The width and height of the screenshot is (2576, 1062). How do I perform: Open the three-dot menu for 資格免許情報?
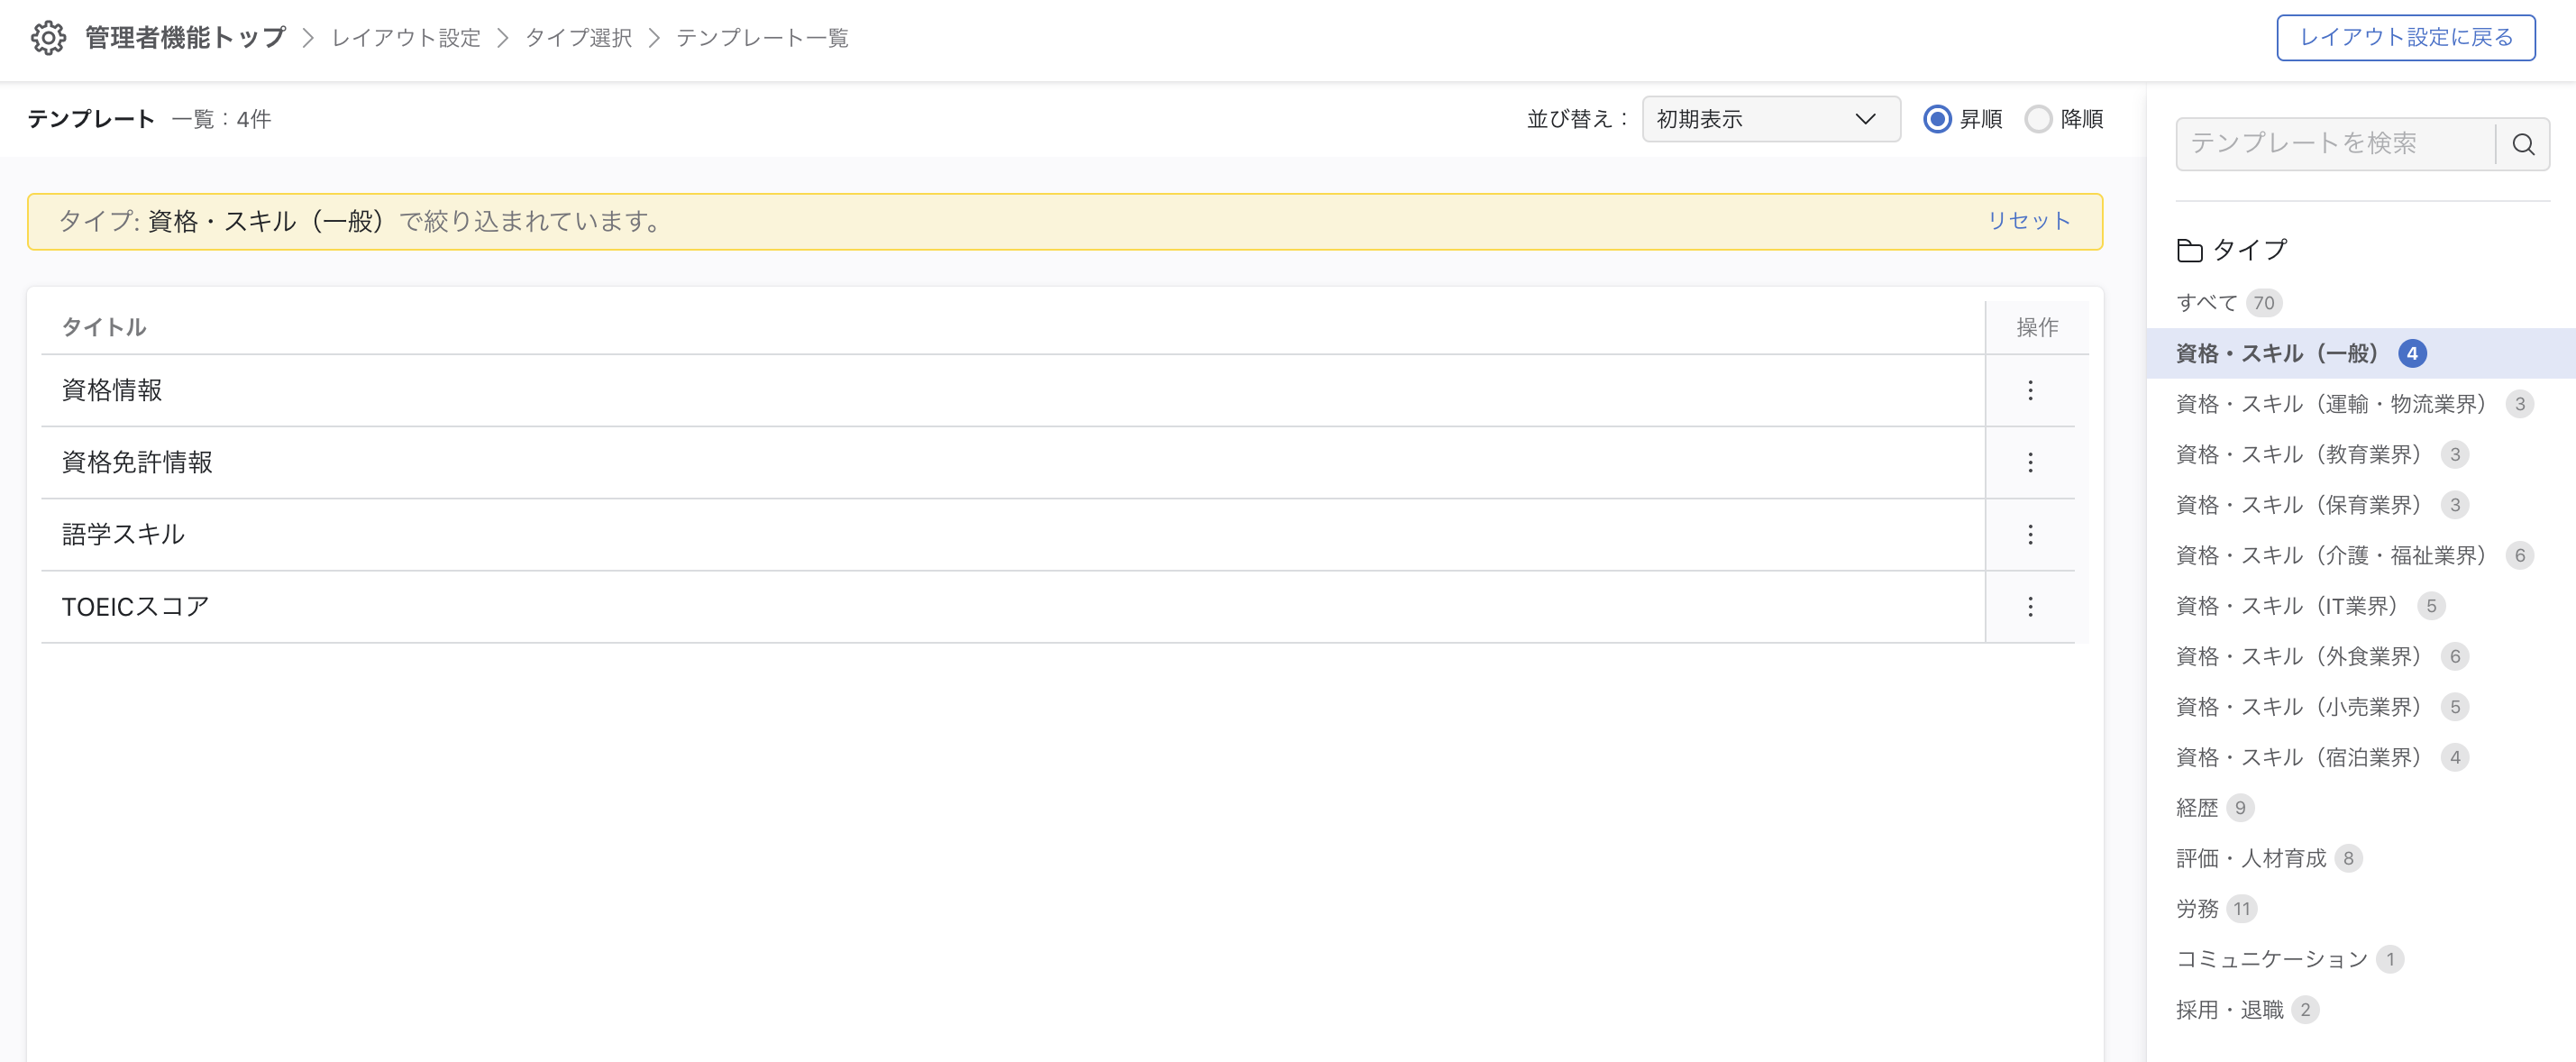pos(2029,462)
